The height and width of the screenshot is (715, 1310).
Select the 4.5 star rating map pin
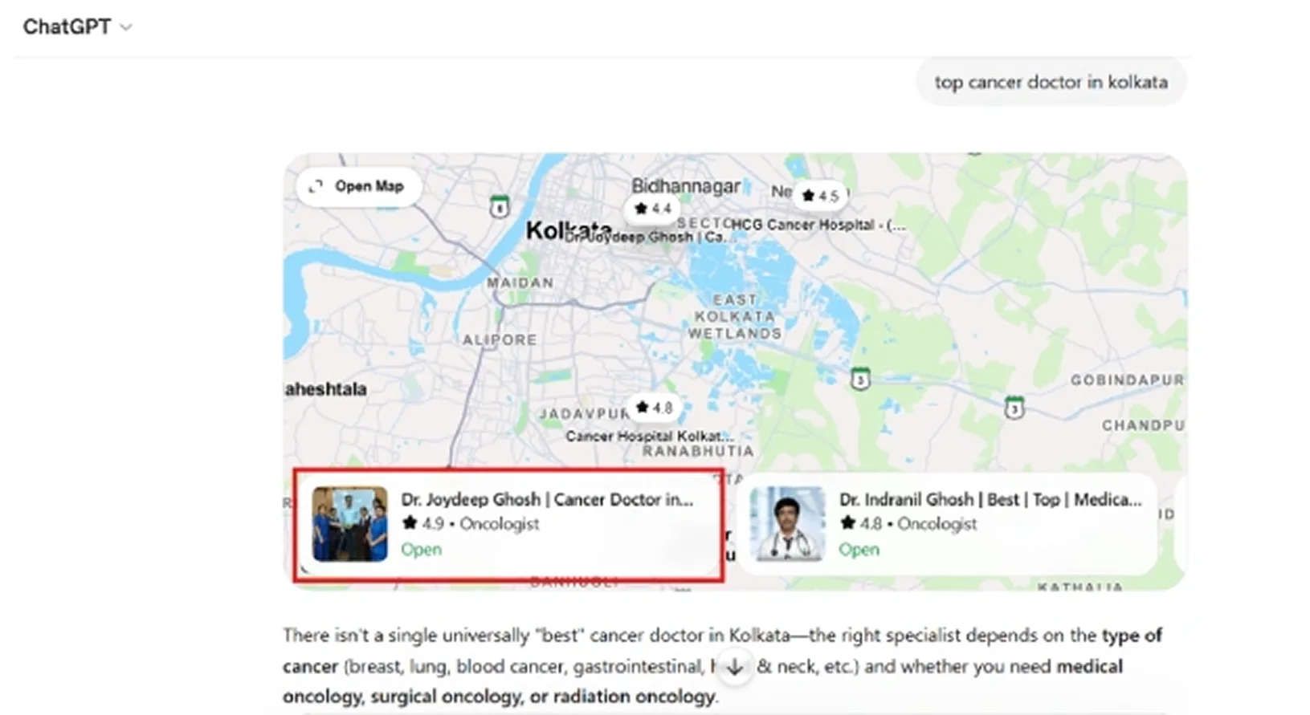820,195
